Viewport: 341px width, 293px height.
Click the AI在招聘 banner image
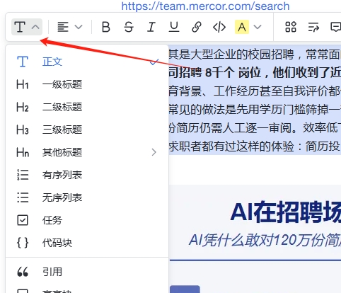click(255, 239)
